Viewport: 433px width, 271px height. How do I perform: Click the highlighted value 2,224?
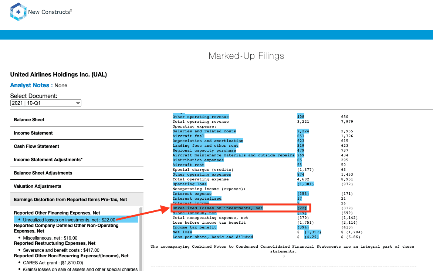click(303, 131)
